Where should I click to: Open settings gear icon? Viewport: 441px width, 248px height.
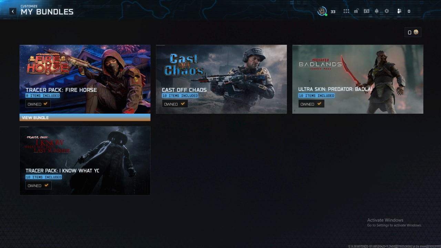click(387, 11)
